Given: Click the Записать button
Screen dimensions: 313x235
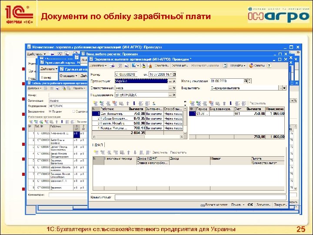Looking at the screenshot, I should [x=263, y=205].
